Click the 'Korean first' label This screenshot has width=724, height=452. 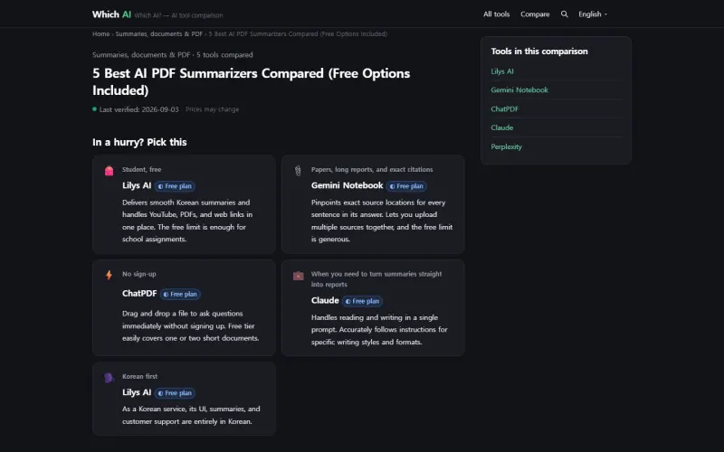140,376
